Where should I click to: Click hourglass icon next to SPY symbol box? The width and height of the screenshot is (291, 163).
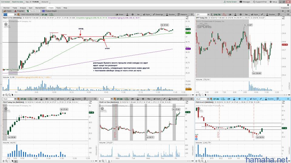211,14
